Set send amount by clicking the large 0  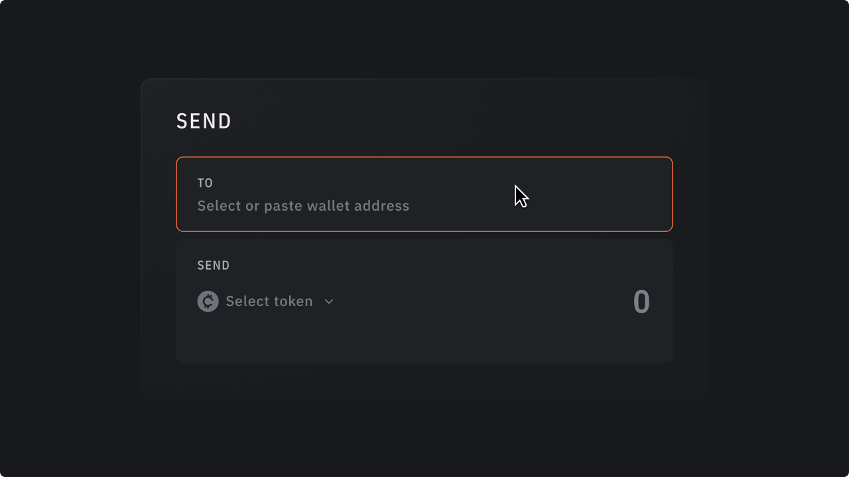(641, 302)
